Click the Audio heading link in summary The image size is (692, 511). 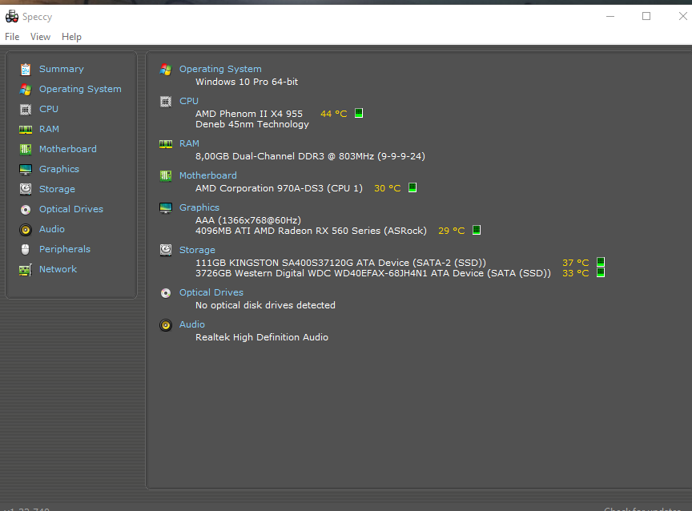pos(192,324)
